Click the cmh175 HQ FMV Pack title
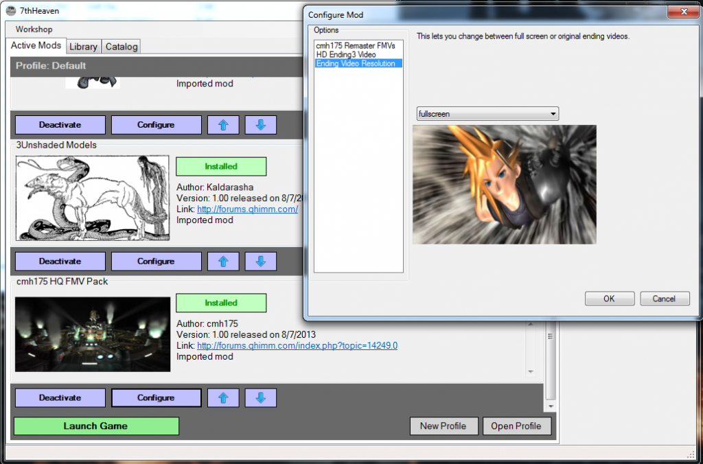This screenshot has width=703, height=464. (x=62, y=281)
